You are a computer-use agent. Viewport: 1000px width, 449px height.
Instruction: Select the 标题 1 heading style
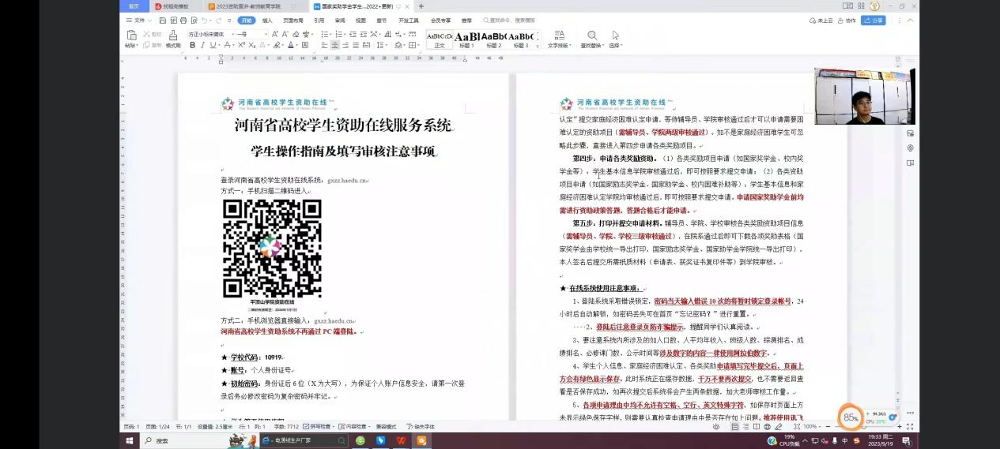(467, 39)
